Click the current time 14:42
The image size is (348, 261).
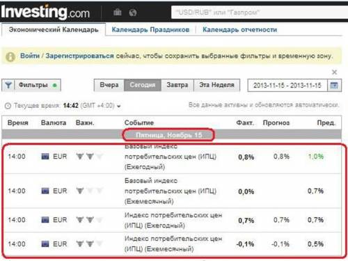click(x=71, y=106)
